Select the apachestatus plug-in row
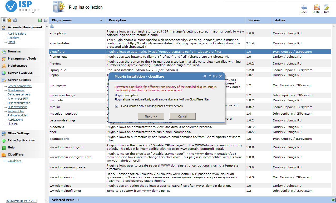Image resolution: width=336 pixels, height=203 pixels. [x=190, y=43]
